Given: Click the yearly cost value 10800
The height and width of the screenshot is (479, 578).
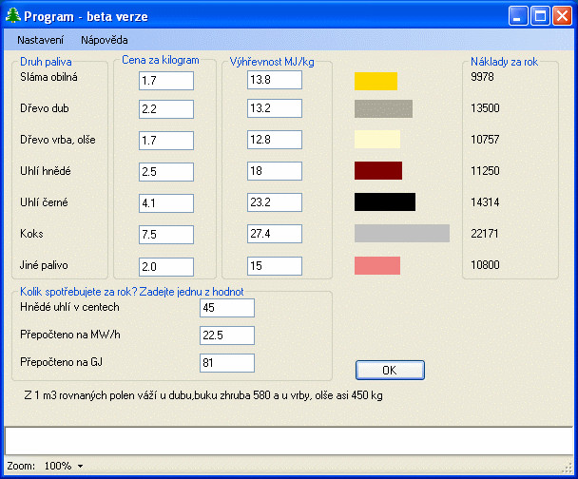Looking at the screenshot, I should (x=485, y=264).
